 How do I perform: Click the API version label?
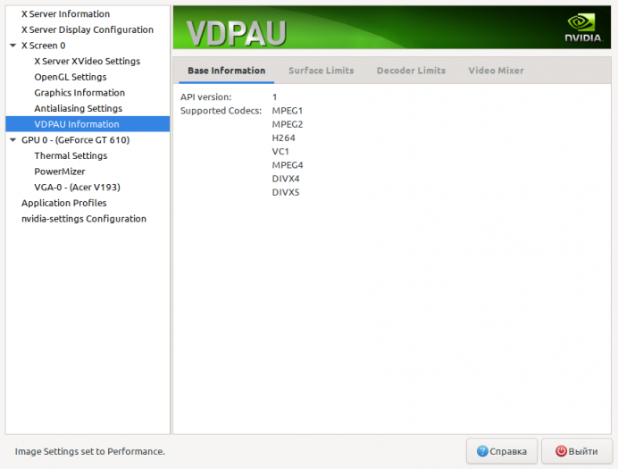point(205,97)
